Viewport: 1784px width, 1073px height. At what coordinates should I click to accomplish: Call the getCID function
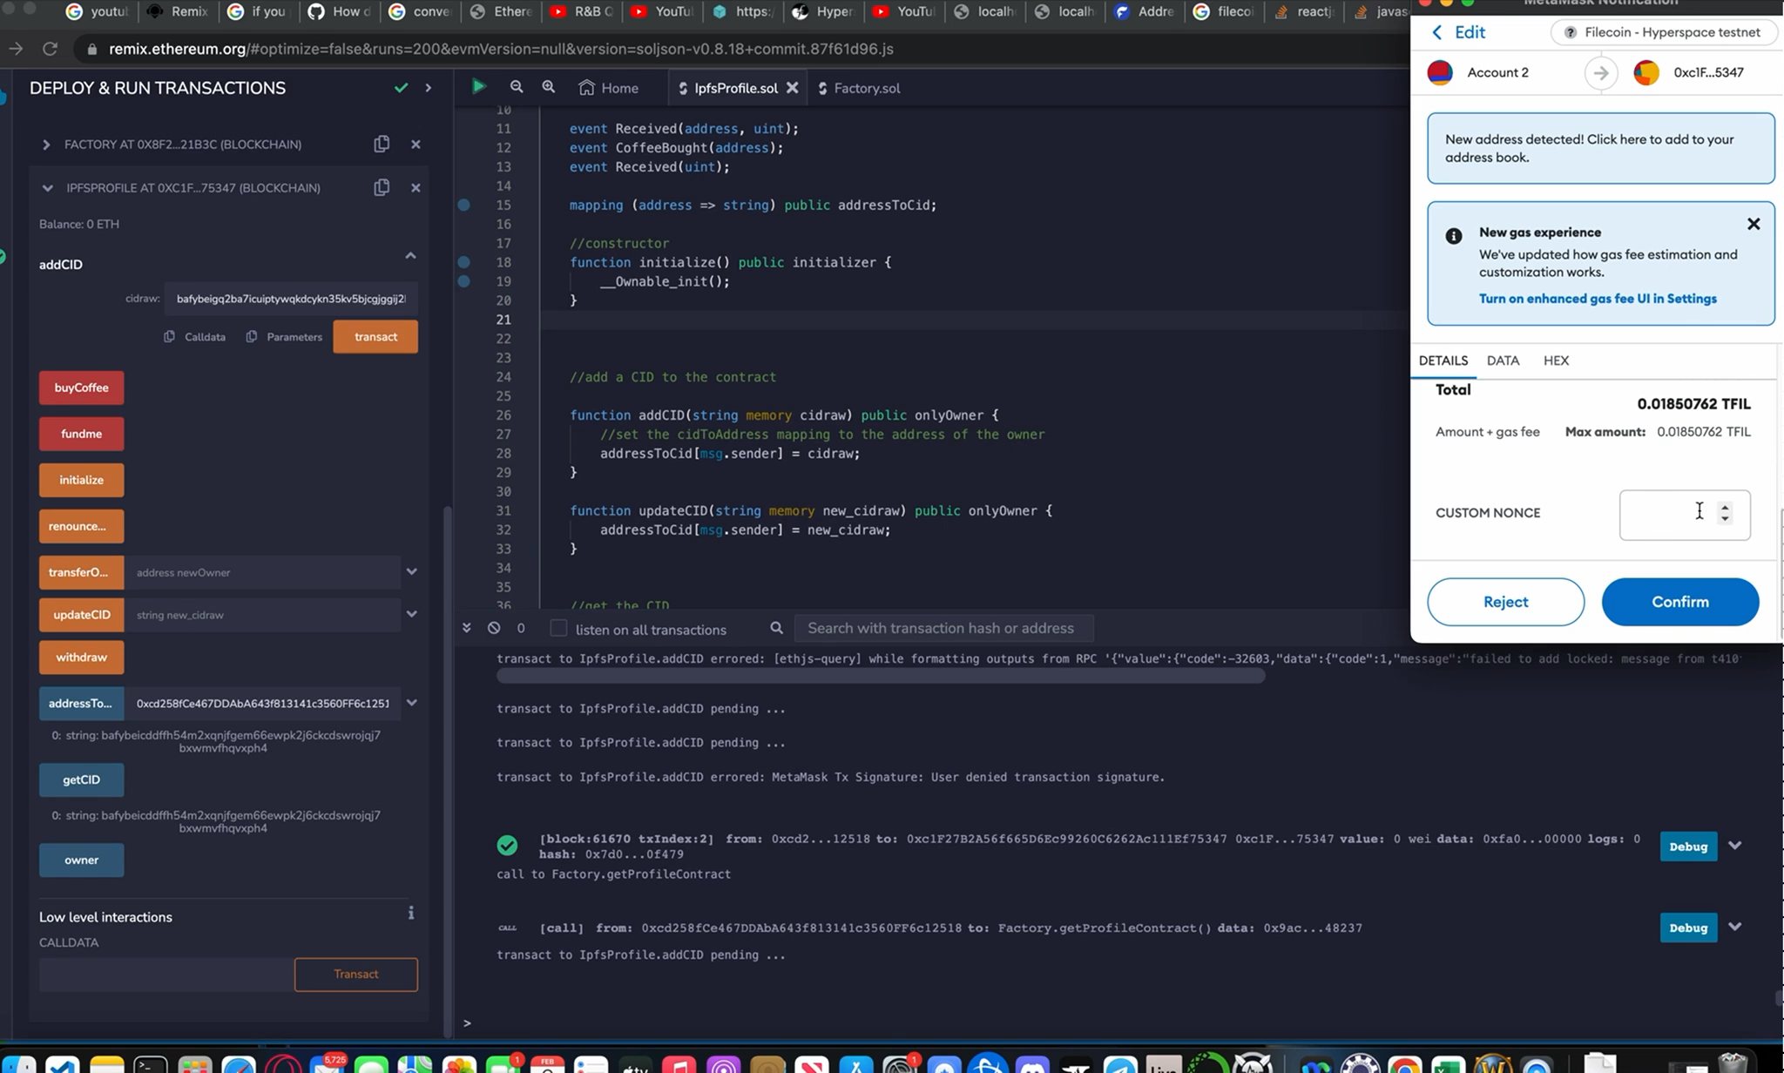81,779
